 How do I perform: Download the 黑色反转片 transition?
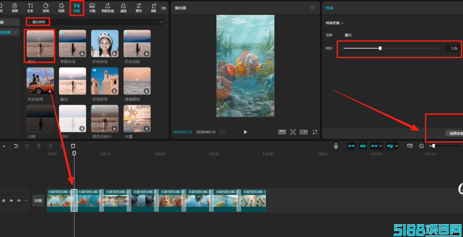pyautogui.click(x=114, y=129)
